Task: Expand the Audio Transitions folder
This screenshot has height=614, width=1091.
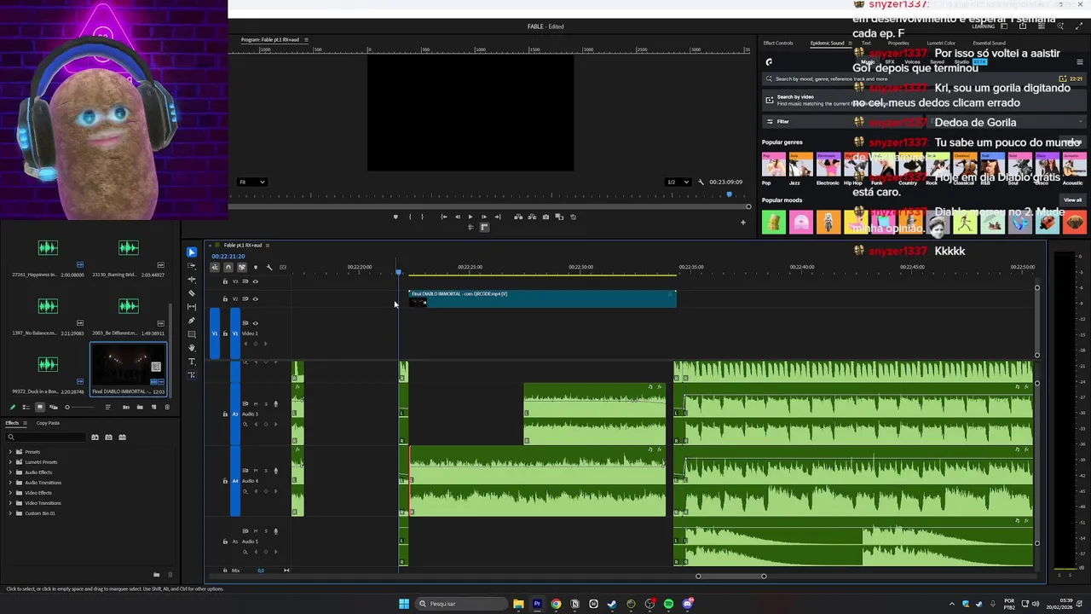Action: pos(10,483)
